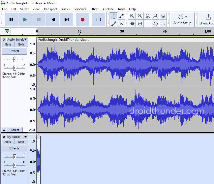Click the My Audio track pan slider

click(x=14, y=165)
